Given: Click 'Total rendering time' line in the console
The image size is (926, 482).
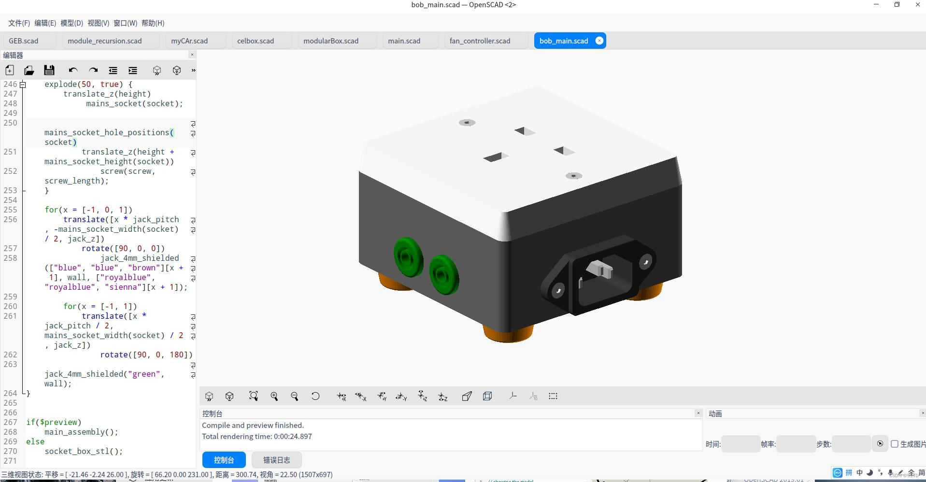Looking at the screenshot, I should (x=257, y=436).
